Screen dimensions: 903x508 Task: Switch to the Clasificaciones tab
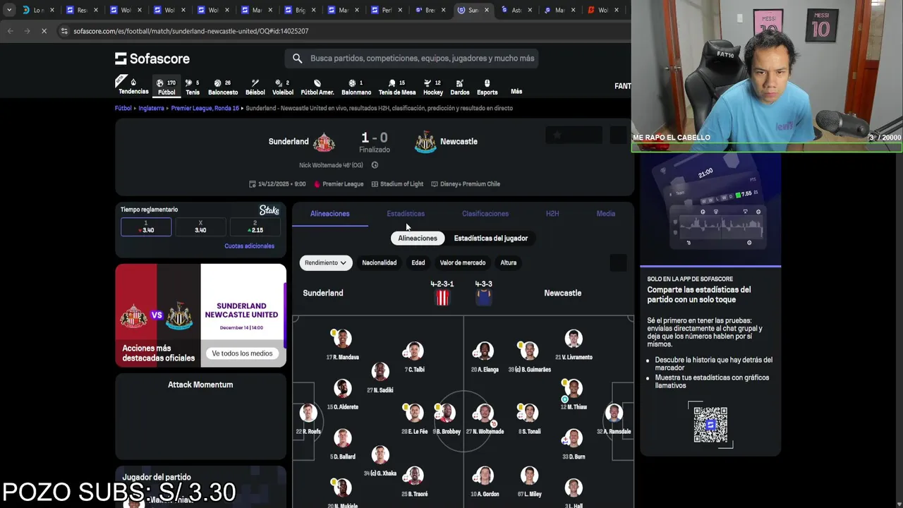pyautogui.click(x=485, y=214)
